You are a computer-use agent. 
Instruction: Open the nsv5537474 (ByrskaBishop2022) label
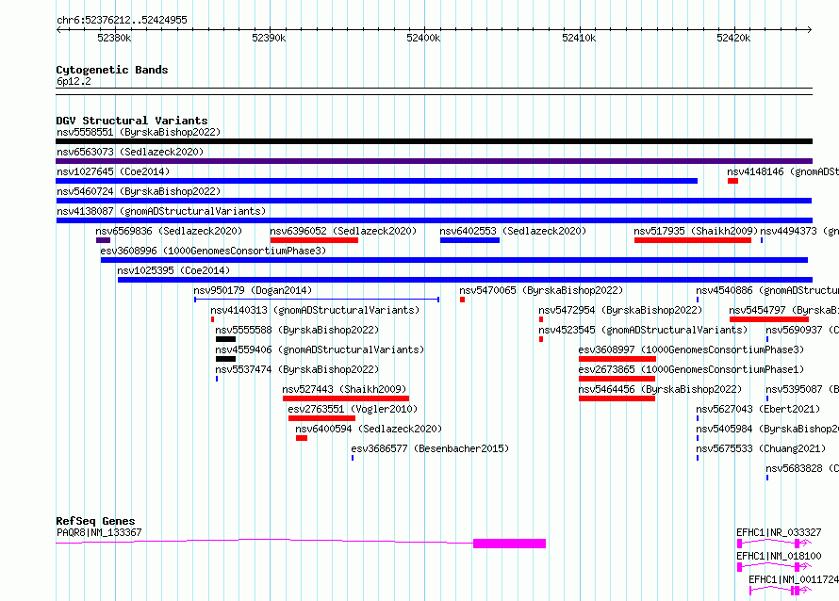(x=297, y=369)
